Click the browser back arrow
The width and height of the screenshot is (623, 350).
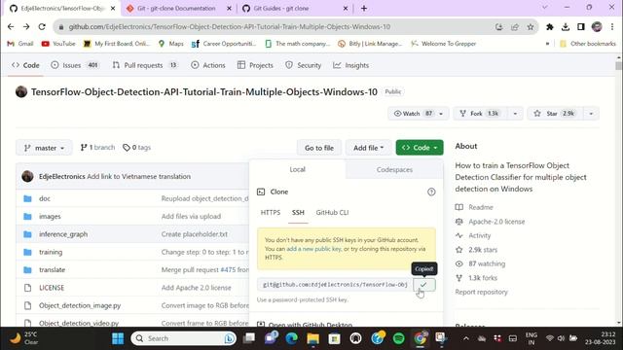click(x=11, y=26)
